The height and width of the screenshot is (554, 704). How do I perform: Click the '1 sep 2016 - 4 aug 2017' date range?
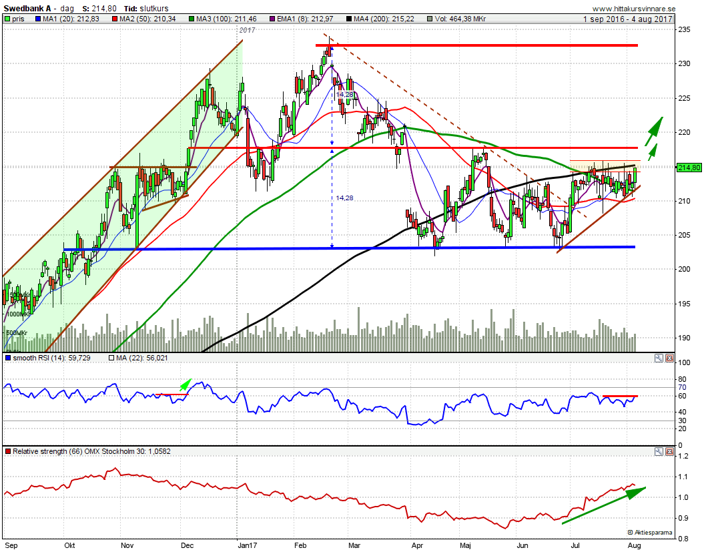click(x=628, y=19)
